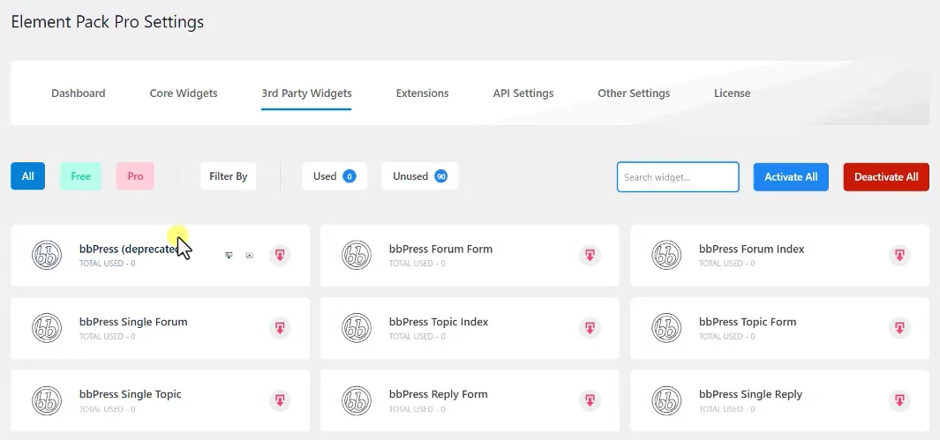This screenshot has height=440, width=940.
Task: Click the bbPress Single Topic logo icon
Action: 47,400
